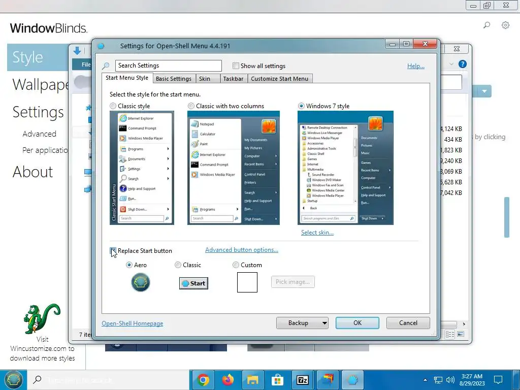
Task: Open the Advanced sub-item in WindowBlinds
Action: [x=40, y=134]
